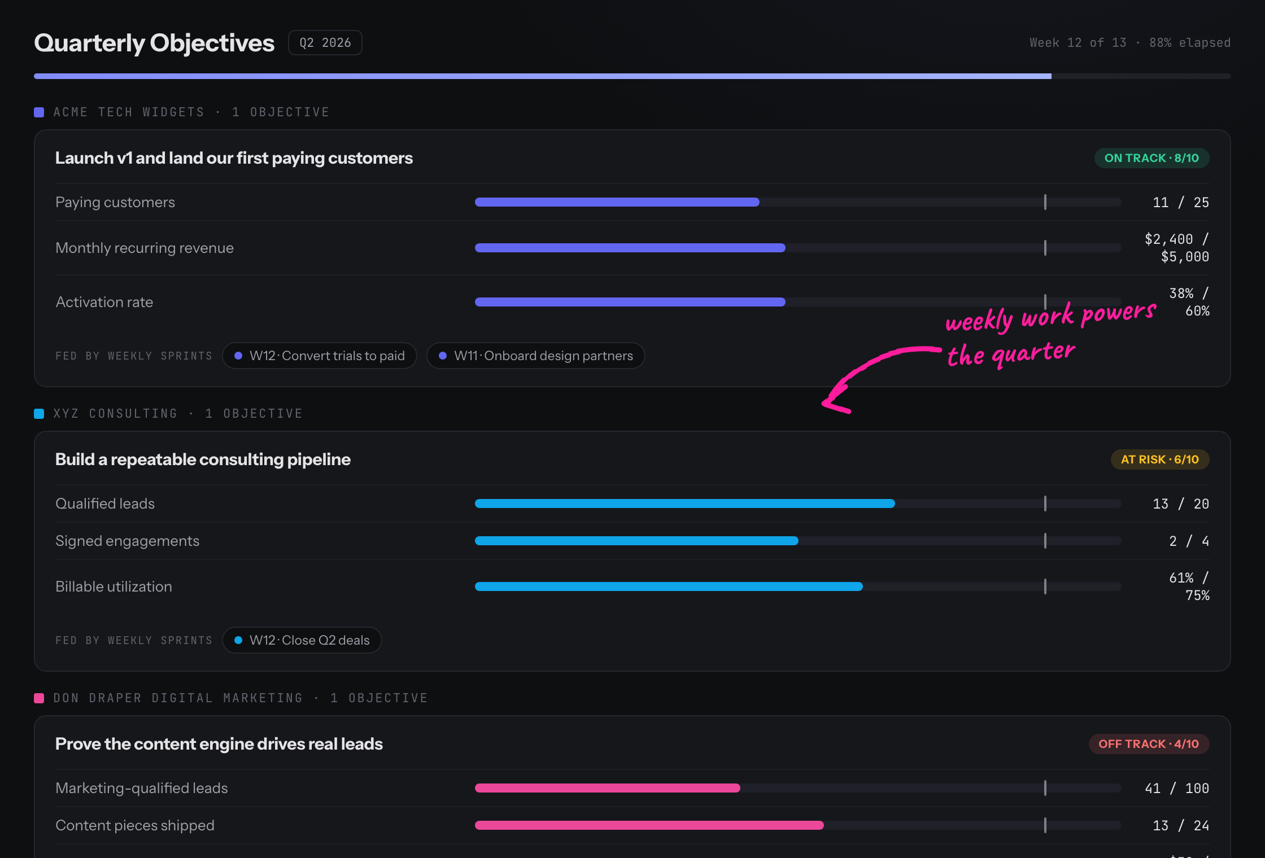This screenshot has width=1265, height=858.
Task: Click the Content pieces shipped progress bar
Action: pos(798,825)
